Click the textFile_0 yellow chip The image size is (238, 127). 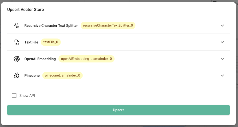pyautogui.click(x=51, y=42)
